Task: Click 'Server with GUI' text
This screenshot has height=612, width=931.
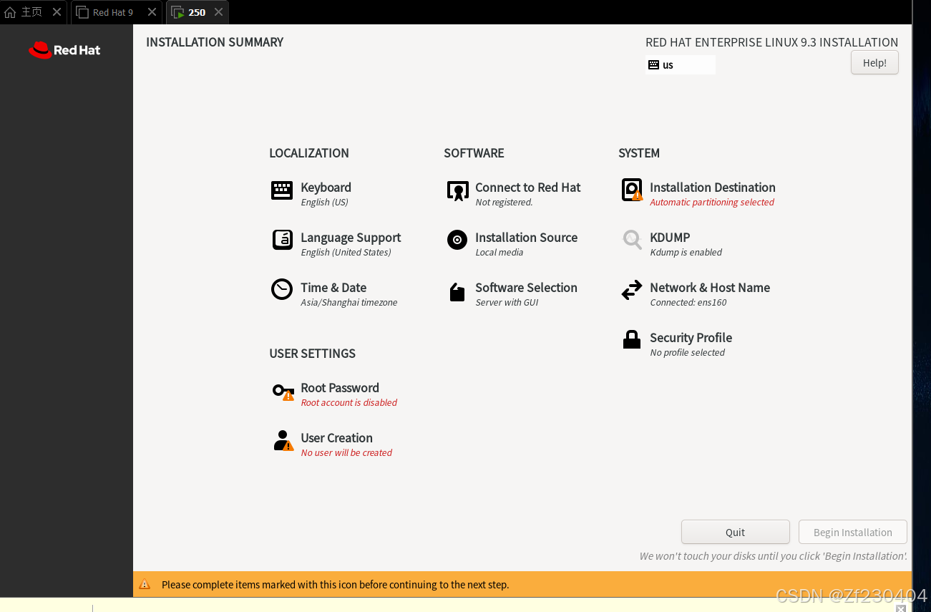Action: click(507, 303)
